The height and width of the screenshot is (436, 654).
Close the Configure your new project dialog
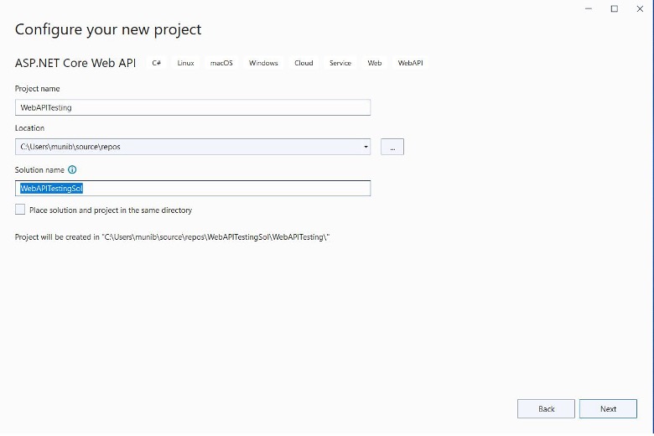click(641, 8)
